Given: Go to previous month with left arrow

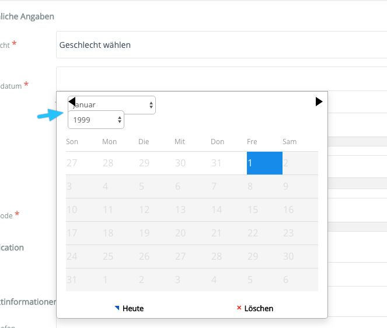Looking at the screenshot, I should (72, 102).
